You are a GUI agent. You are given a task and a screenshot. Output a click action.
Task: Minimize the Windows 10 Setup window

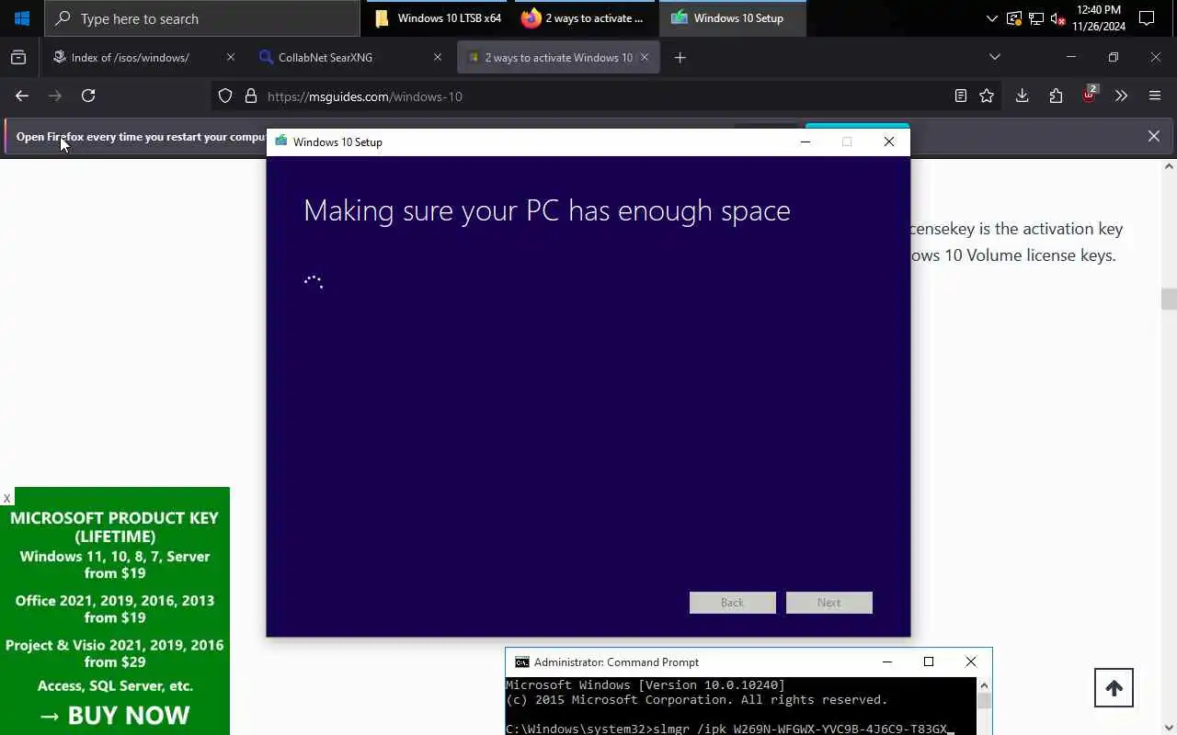[x=806, y=141]
